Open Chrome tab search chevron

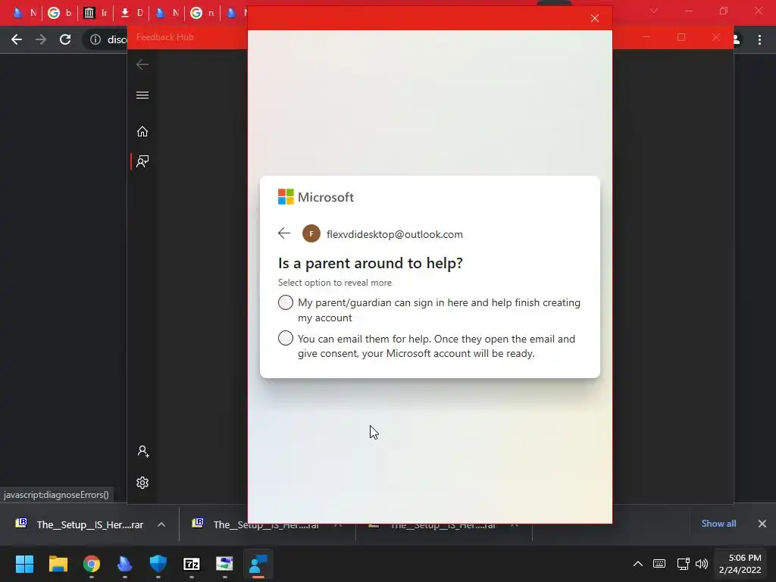(x=654, y=11)
